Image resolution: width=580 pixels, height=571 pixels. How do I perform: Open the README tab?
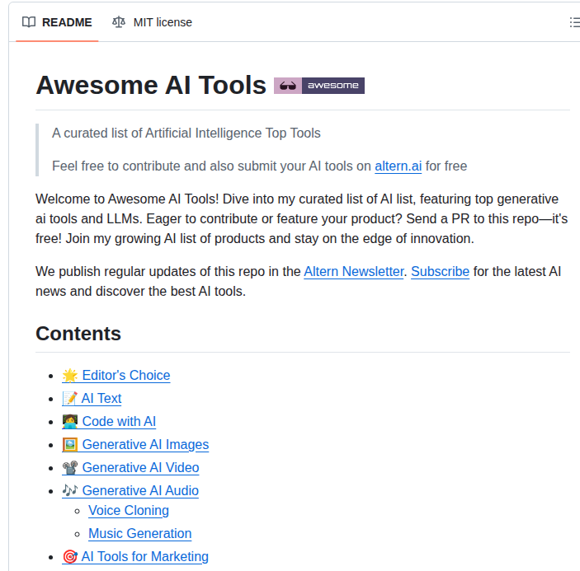tap(57, 22)
